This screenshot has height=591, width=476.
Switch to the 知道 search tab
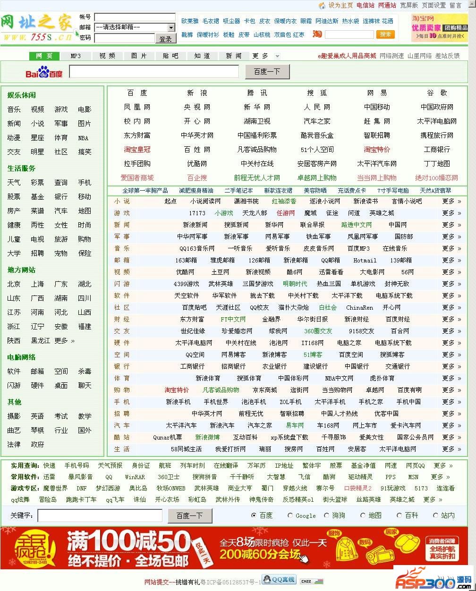(202, 56)
